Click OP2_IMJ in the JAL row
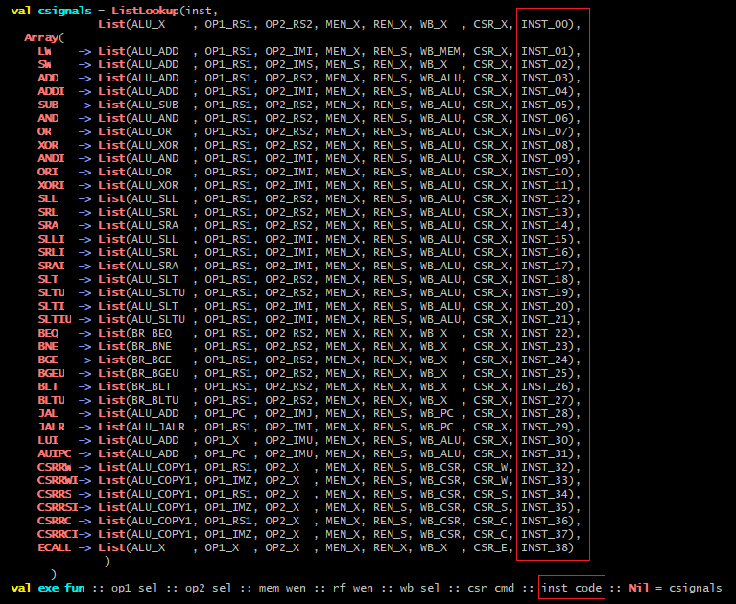The width and height of the screenshot is (736, 604). point(289,413)
